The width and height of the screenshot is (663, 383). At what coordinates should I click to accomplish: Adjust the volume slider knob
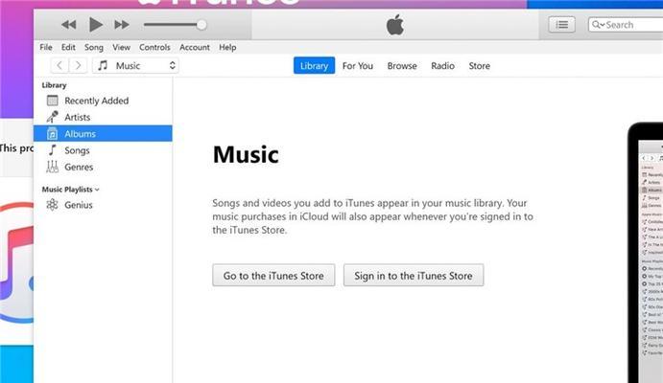click(201, 25)
